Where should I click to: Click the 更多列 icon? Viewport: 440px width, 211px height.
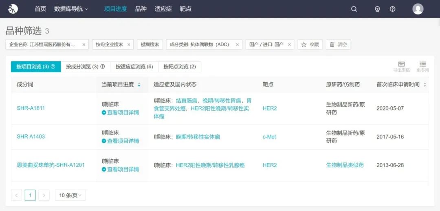(422, 67)
